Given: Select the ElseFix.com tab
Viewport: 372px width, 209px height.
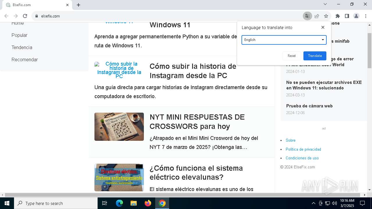Looking at the screenshot, I should coord(37,5).
